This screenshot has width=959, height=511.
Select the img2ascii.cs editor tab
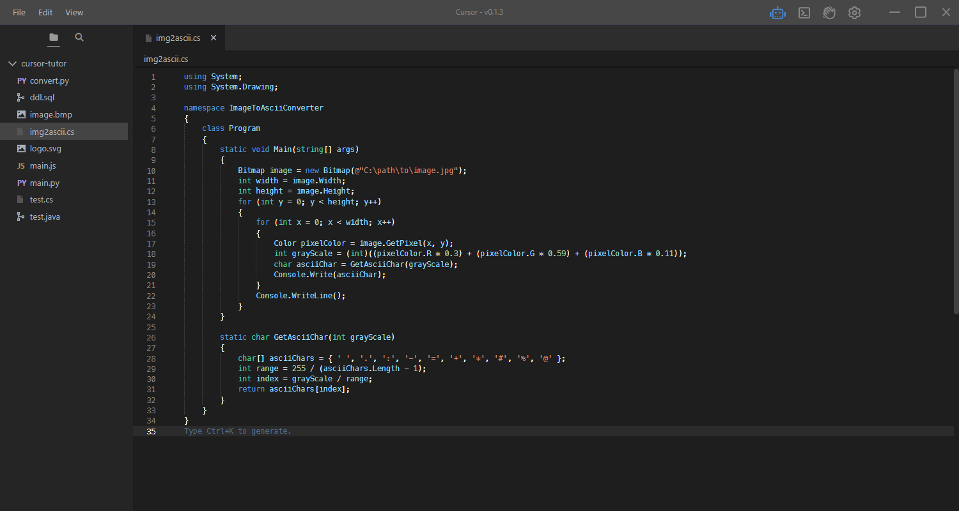(177, 38)
